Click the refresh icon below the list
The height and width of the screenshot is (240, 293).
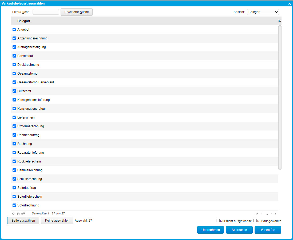tap(13, 214)
